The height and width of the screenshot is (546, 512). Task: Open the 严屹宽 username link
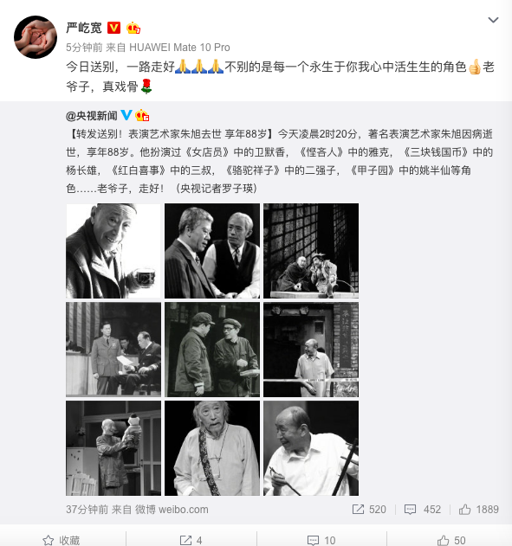click(x=84, y=28)
